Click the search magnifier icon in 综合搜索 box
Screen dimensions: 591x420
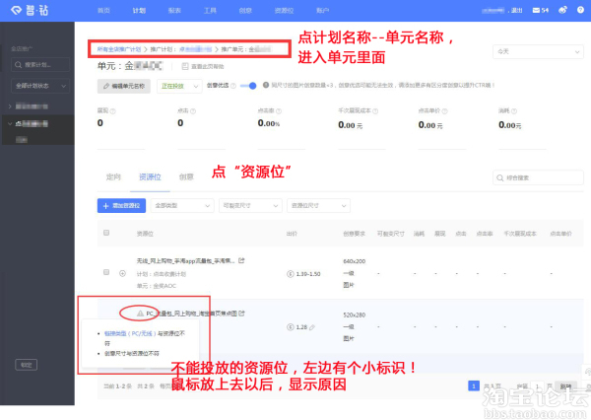pyautogui.click(x=496, y=177)
